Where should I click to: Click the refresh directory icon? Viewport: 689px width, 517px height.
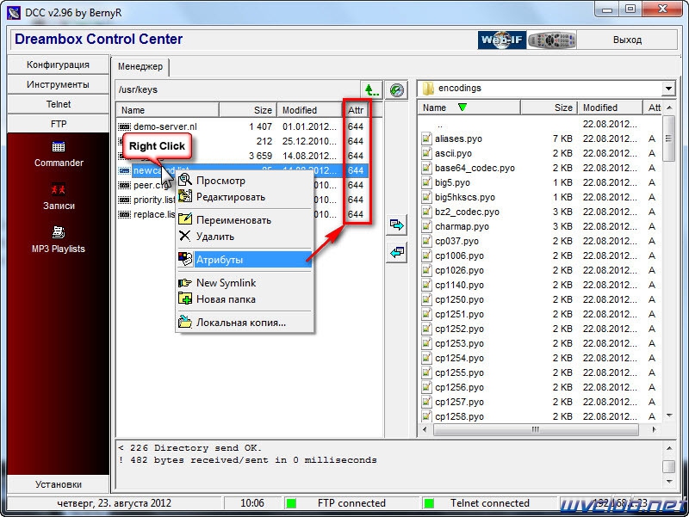(396, 90)
